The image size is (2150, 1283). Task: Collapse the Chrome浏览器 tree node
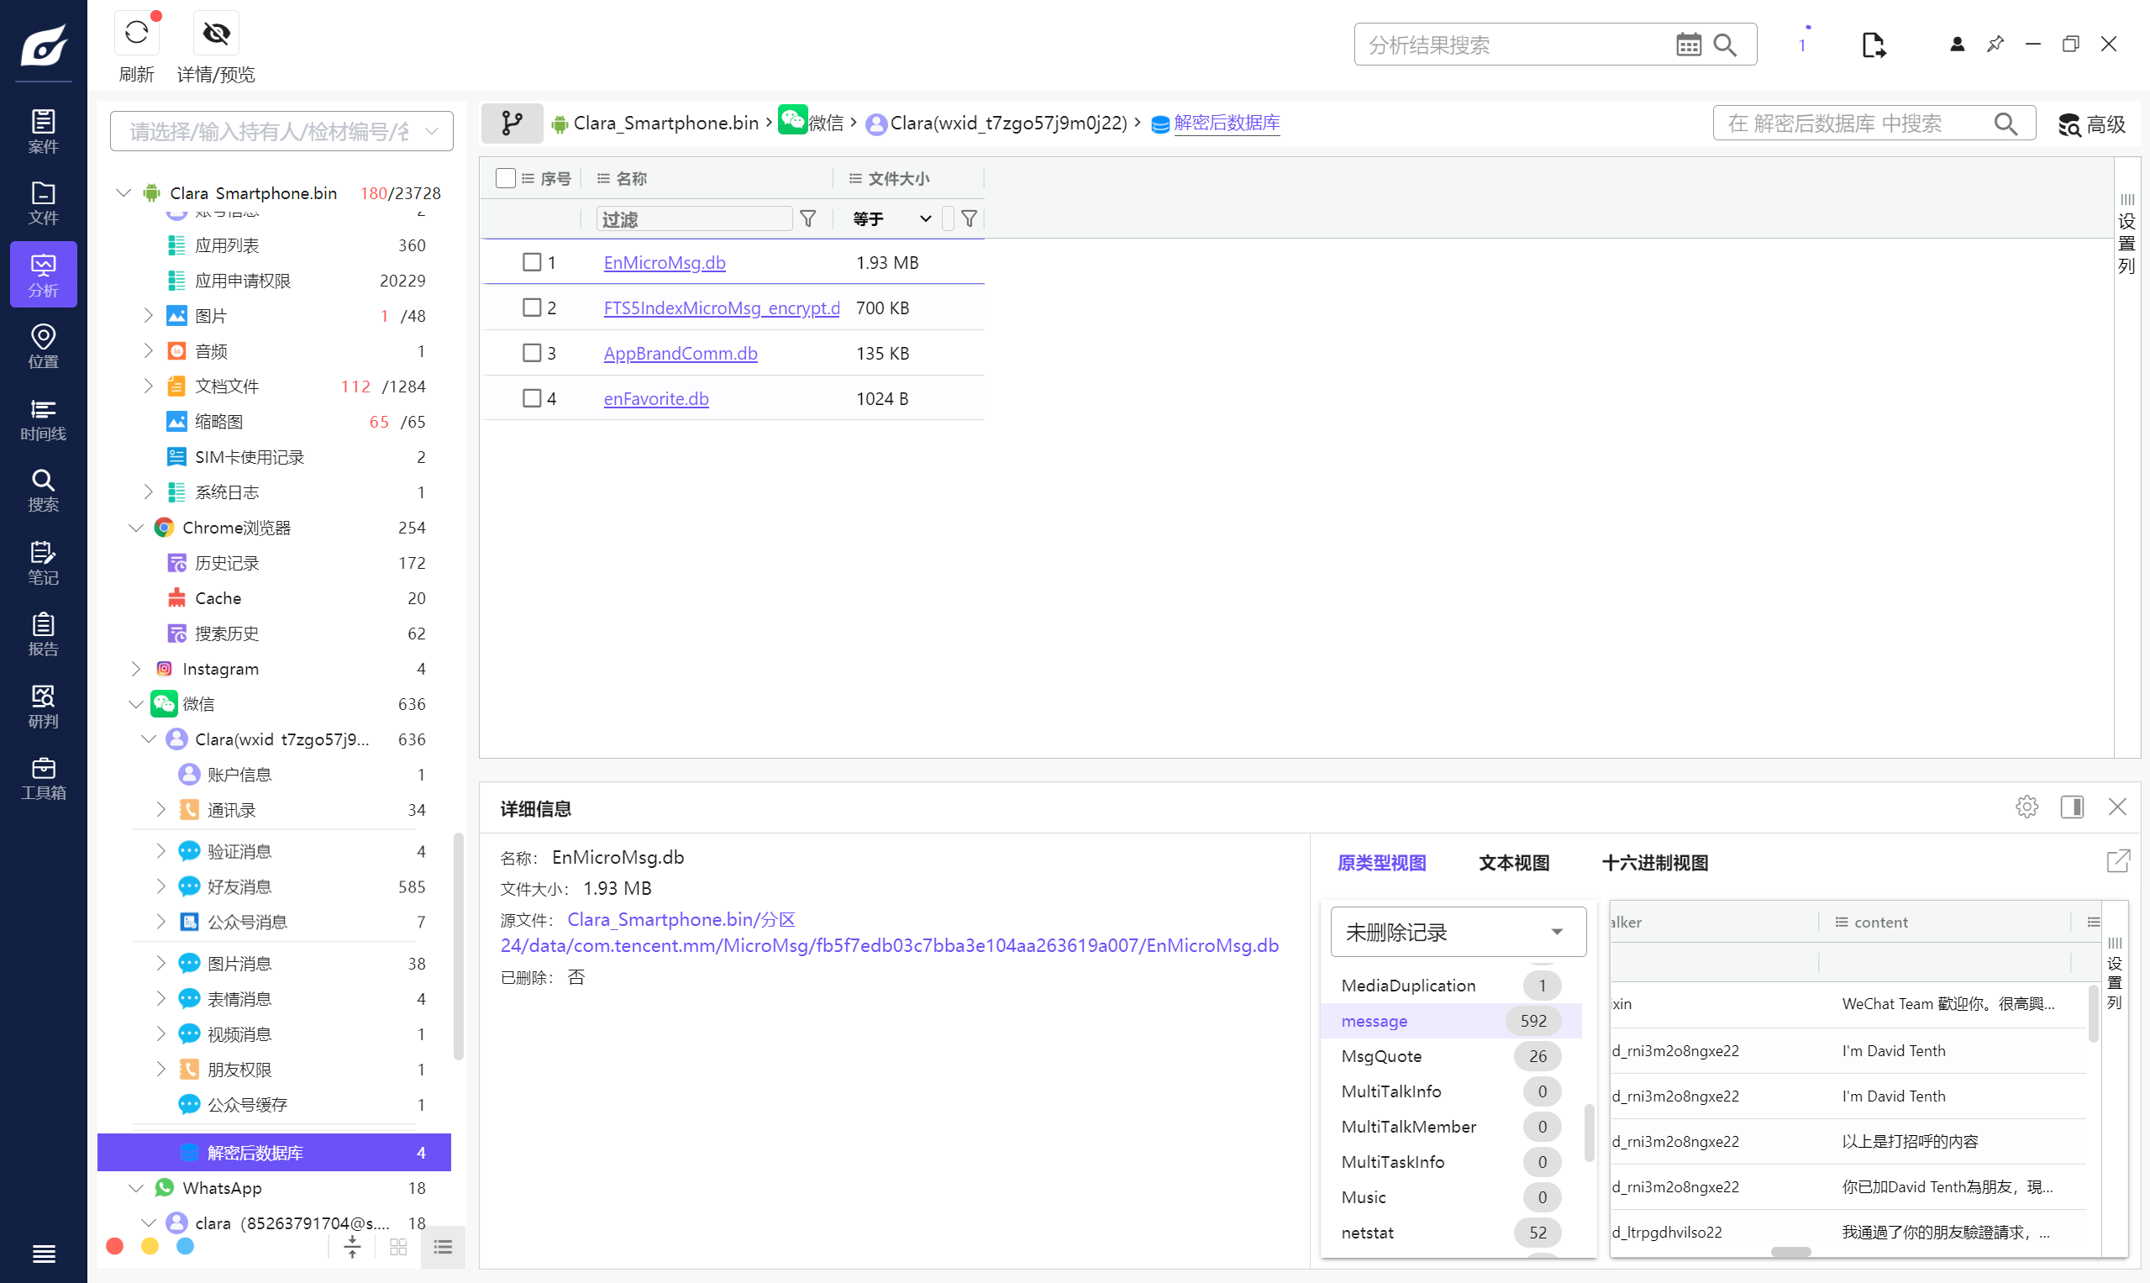[x=136, y=528]
